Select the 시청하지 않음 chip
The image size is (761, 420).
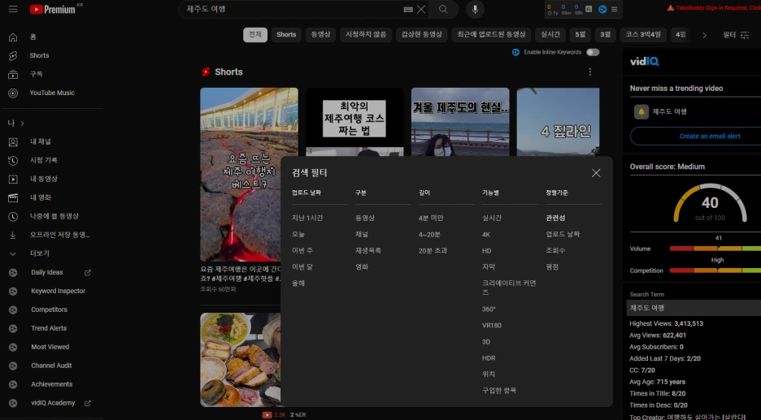point(366,34)
